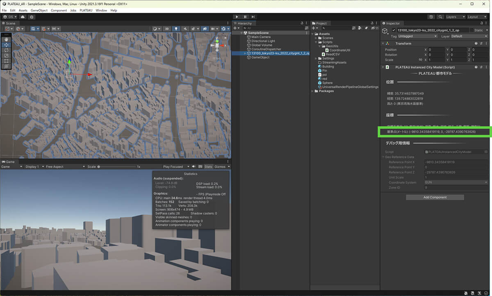Open the Layers dropdown in top toolbar

456,17
